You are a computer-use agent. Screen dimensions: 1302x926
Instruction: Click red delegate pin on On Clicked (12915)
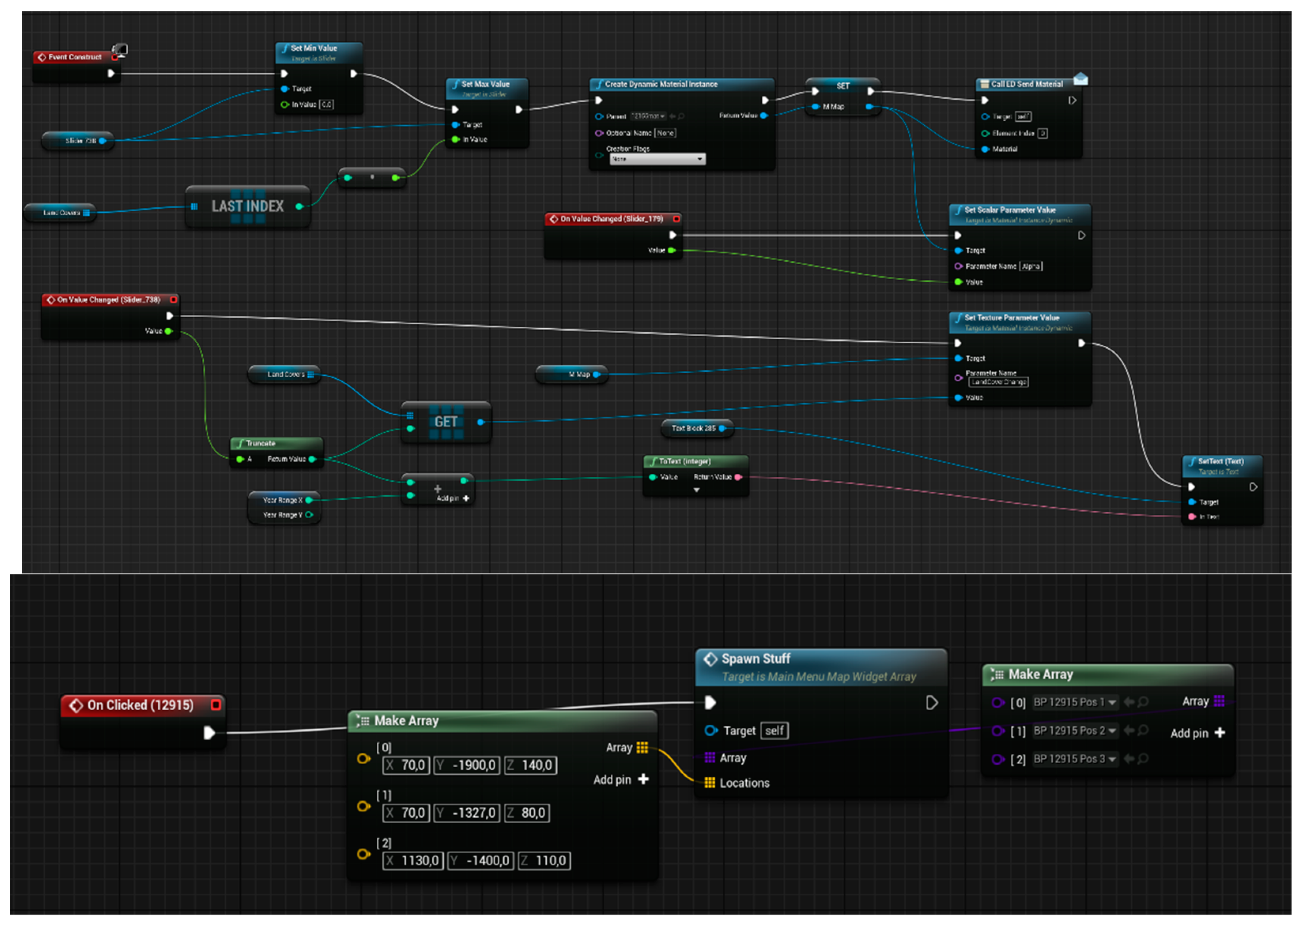[216, 705]
